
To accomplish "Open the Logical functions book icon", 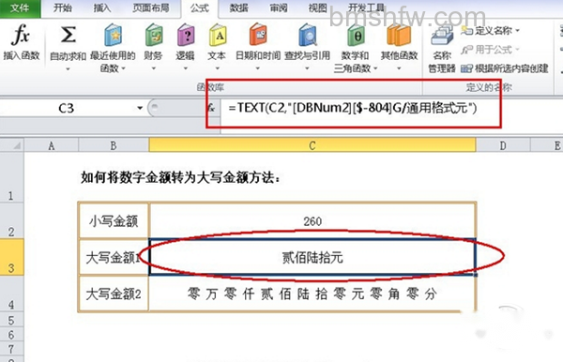I will (x=186, y=35).
